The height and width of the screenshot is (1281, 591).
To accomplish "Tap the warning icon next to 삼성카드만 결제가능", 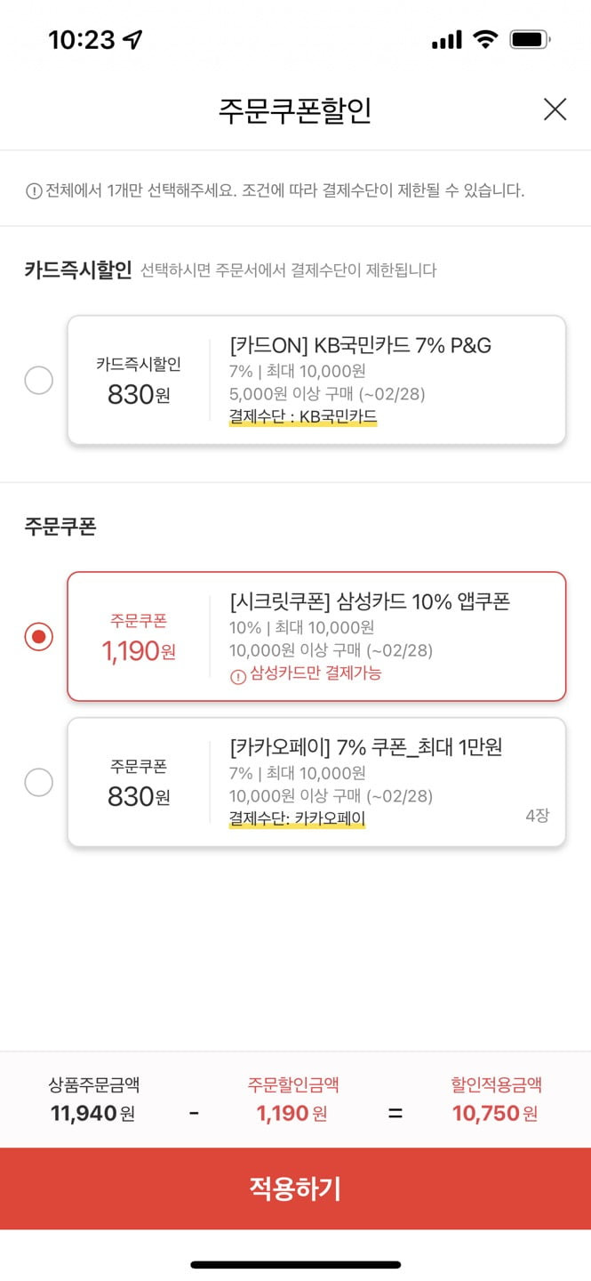I will [237, 676].
